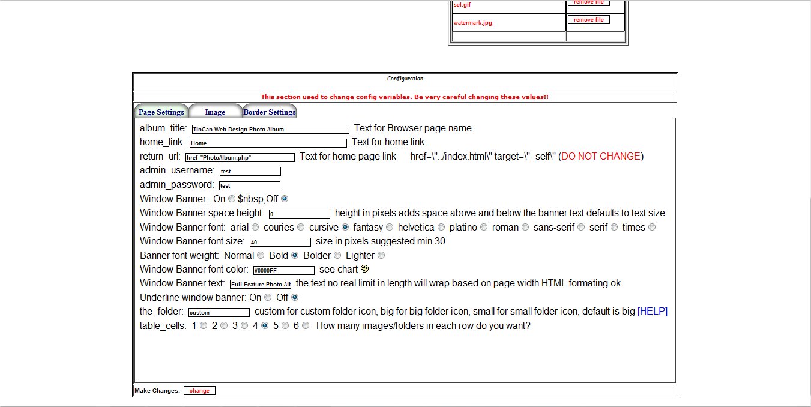This screenshot has width=811, height=407.
Task: Select Lighter banner font weight
Action: pos(381,256)
